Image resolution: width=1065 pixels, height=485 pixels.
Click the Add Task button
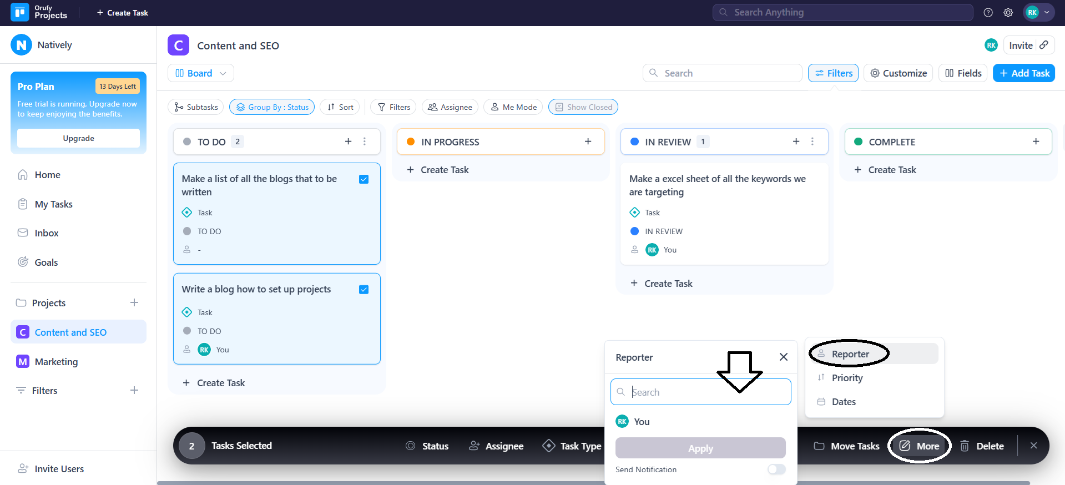pos(1024,73)
